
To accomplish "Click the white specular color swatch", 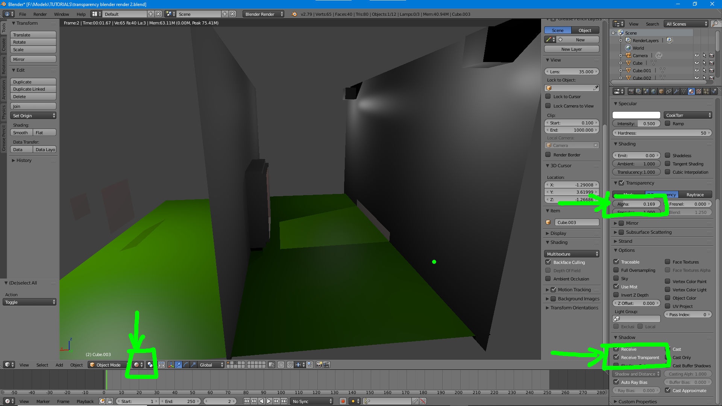I will 636,115.
